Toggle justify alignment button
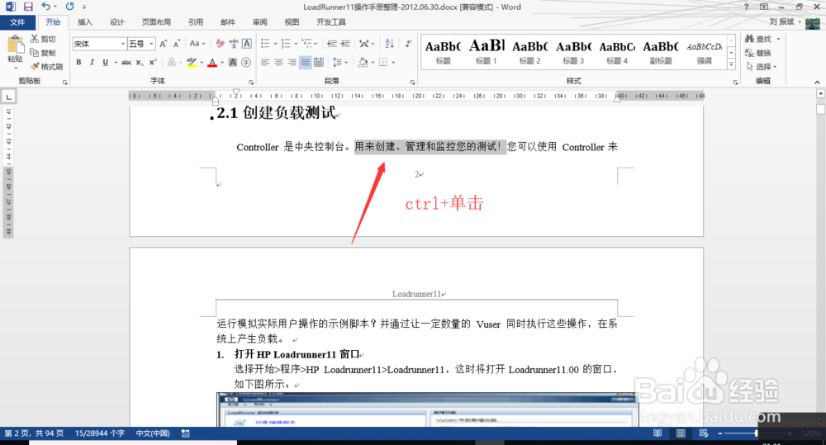This screenshot has width=826, height=445. [305, 62]
